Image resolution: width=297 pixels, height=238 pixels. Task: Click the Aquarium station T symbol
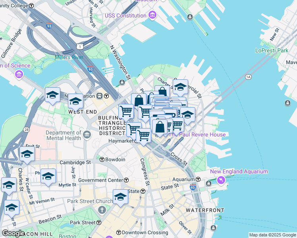coord(198,179)
